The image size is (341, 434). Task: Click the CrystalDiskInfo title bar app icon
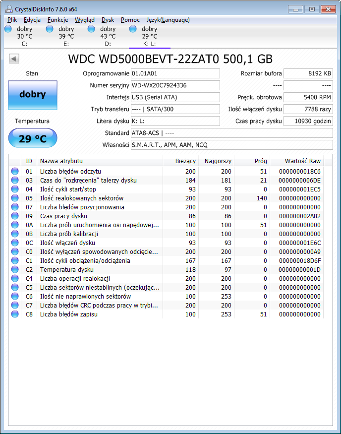[9, 9]
